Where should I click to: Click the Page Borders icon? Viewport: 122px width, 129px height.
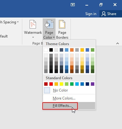(62, 24)
